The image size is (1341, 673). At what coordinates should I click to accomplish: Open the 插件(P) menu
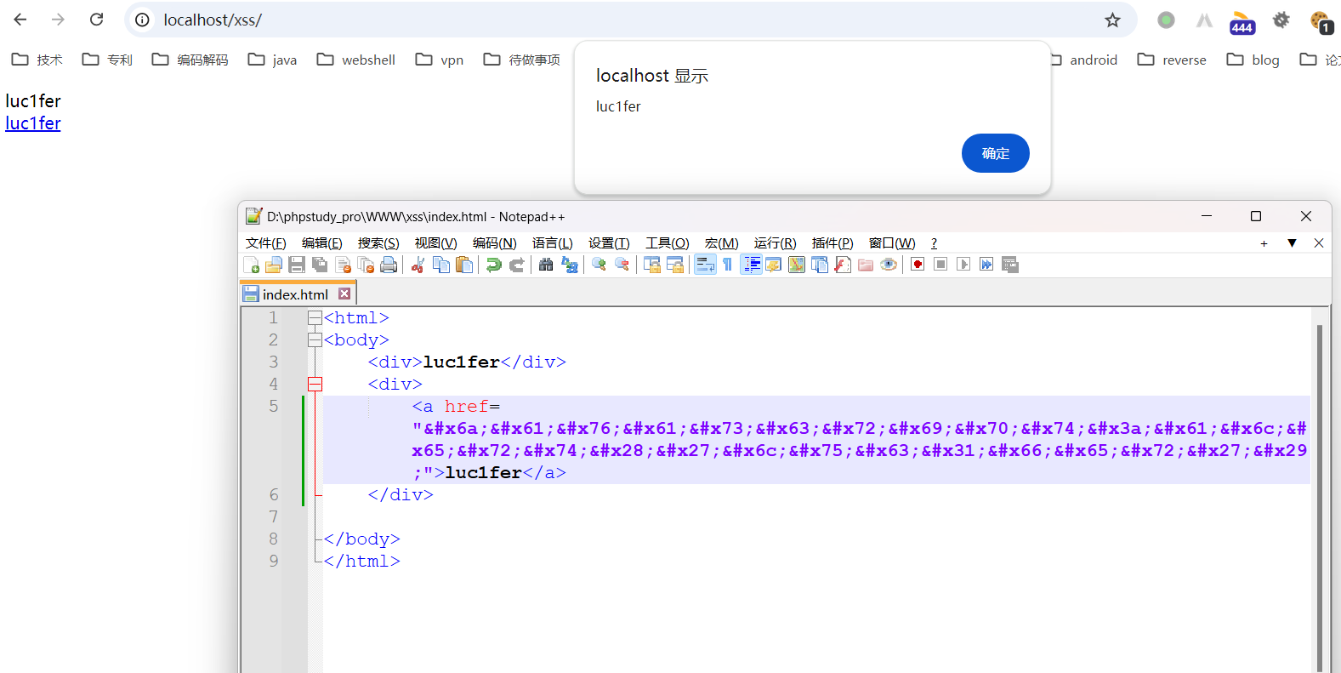pos(832,243)
